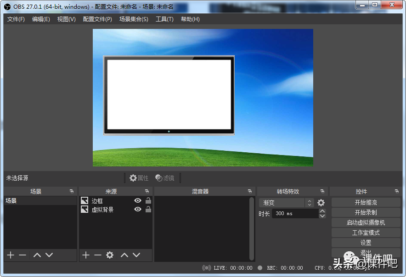Screen dimensions: 406x277
Task: Click the image icon of 虚拟背景 source
Action: [x=85, y=209]
